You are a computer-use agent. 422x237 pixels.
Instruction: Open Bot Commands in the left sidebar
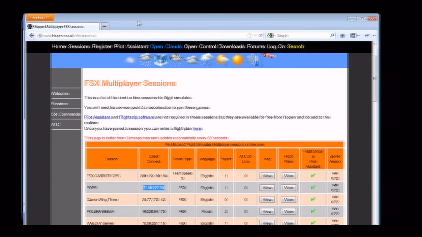tap(66, 114)
